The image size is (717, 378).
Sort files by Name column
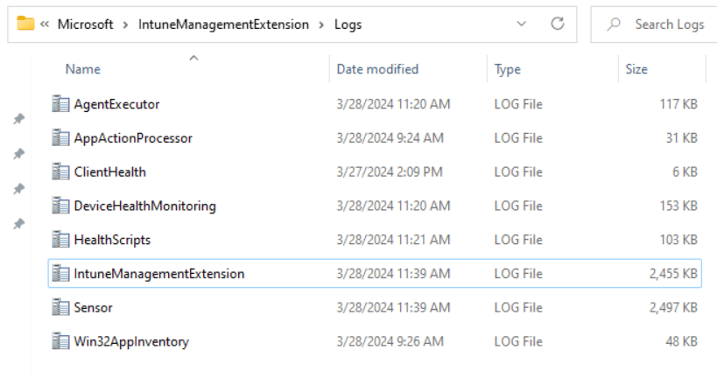[x=83, y=69]
